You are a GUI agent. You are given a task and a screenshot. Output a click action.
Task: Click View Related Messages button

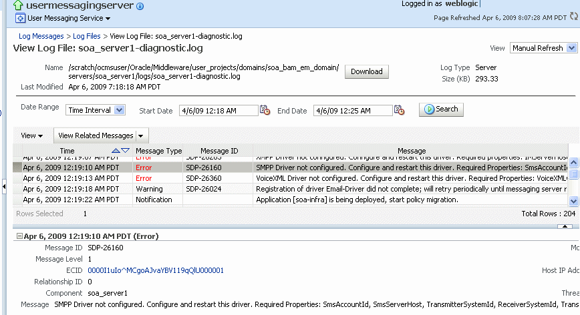click(96, 135)
